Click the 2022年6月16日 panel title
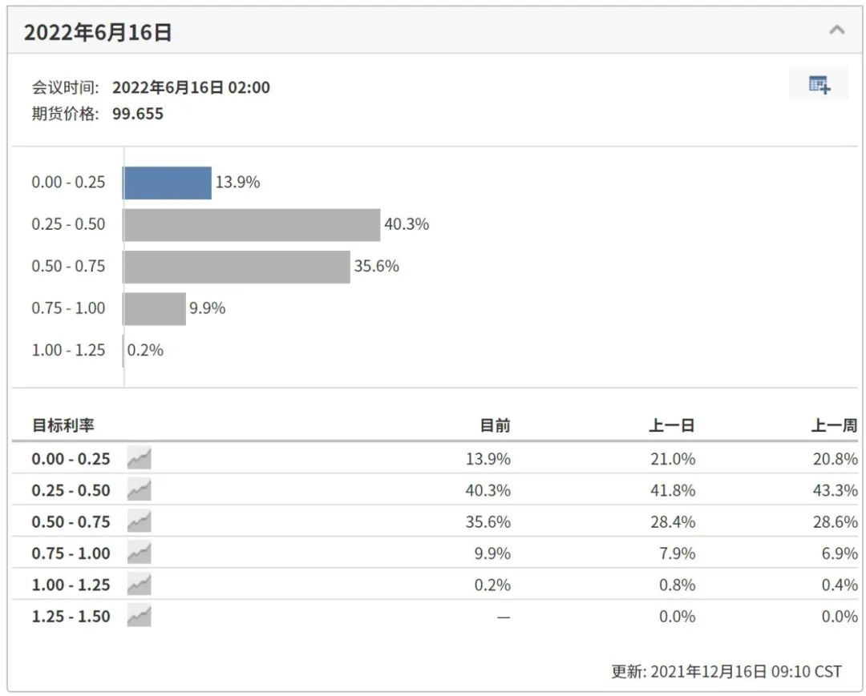The height and width of the screenshot is (696, 866). tap(98, 33)
